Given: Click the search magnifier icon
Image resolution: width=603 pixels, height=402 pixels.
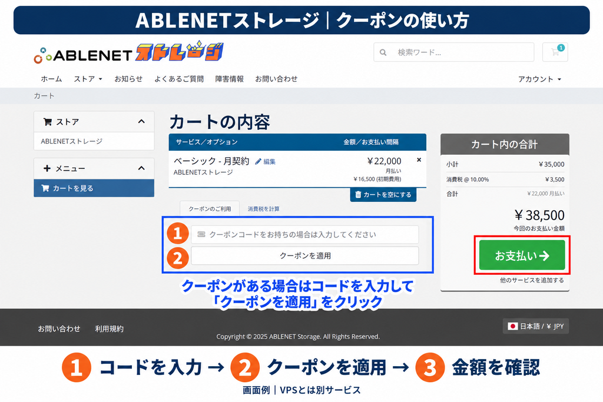Looking at the screenshot, I should tap(383, 52).
